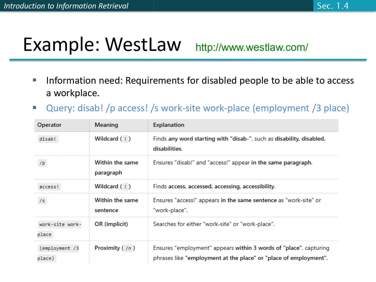Click the '(employment /3 place)' operator cell
This screenshot has height=282, width=376.
coord(58,253)
